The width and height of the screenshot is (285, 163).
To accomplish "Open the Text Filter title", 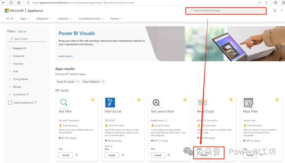I will tap(65, 111).
